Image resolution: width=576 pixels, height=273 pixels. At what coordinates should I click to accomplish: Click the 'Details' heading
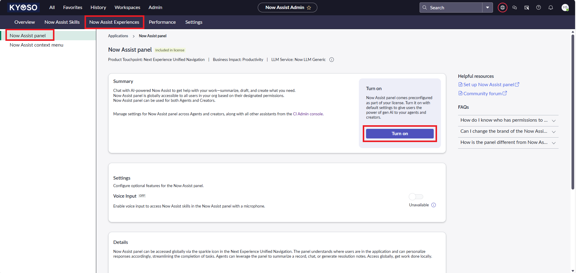click(121, 242)
